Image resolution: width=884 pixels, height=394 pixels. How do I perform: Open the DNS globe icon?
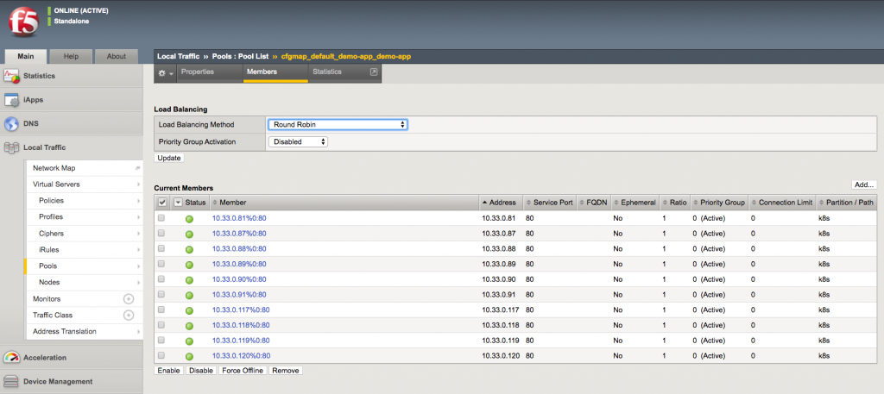(x=11, y=124)
